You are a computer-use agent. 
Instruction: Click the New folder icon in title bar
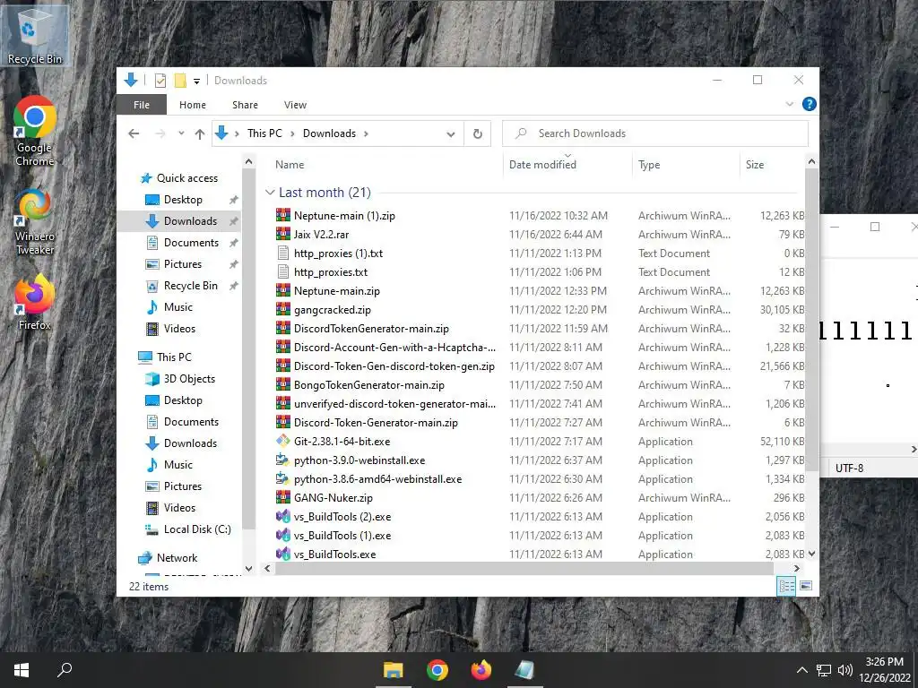(x=180, y=81)
